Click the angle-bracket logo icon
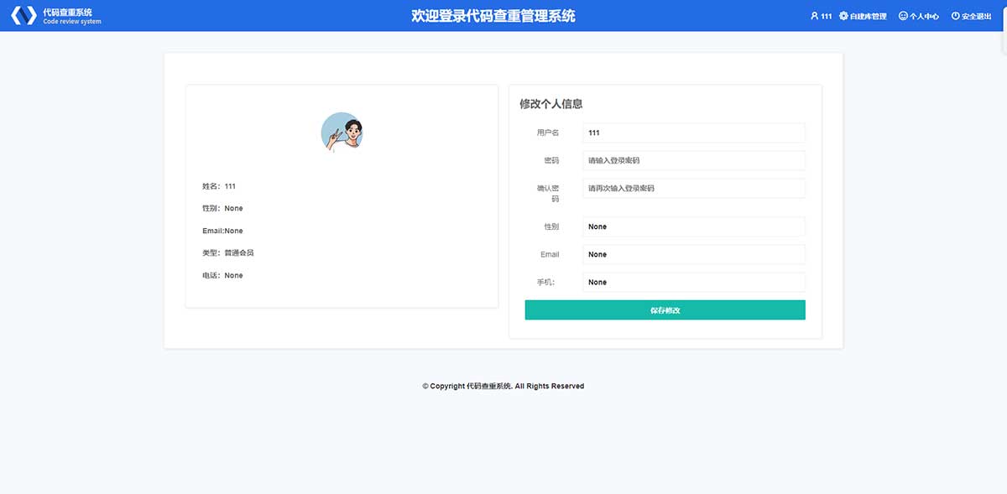 [23, 16]
